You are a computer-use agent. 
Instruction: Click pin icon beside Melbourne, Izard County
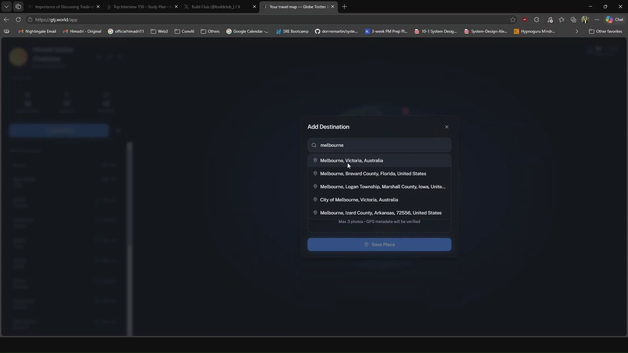[x=315, y=213]
